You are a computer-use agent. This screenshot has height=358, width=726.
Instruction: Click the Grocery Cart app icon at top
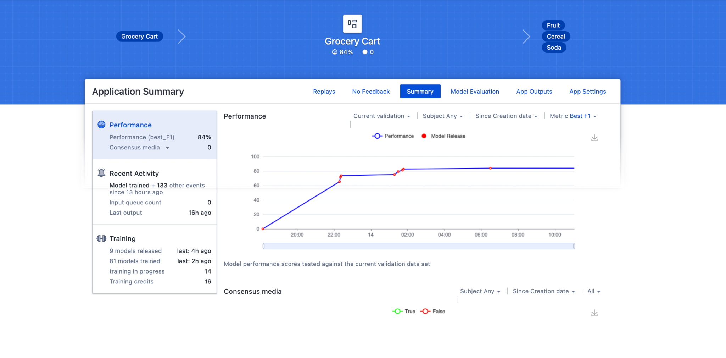pyautogui.click(x=352, y=24)
